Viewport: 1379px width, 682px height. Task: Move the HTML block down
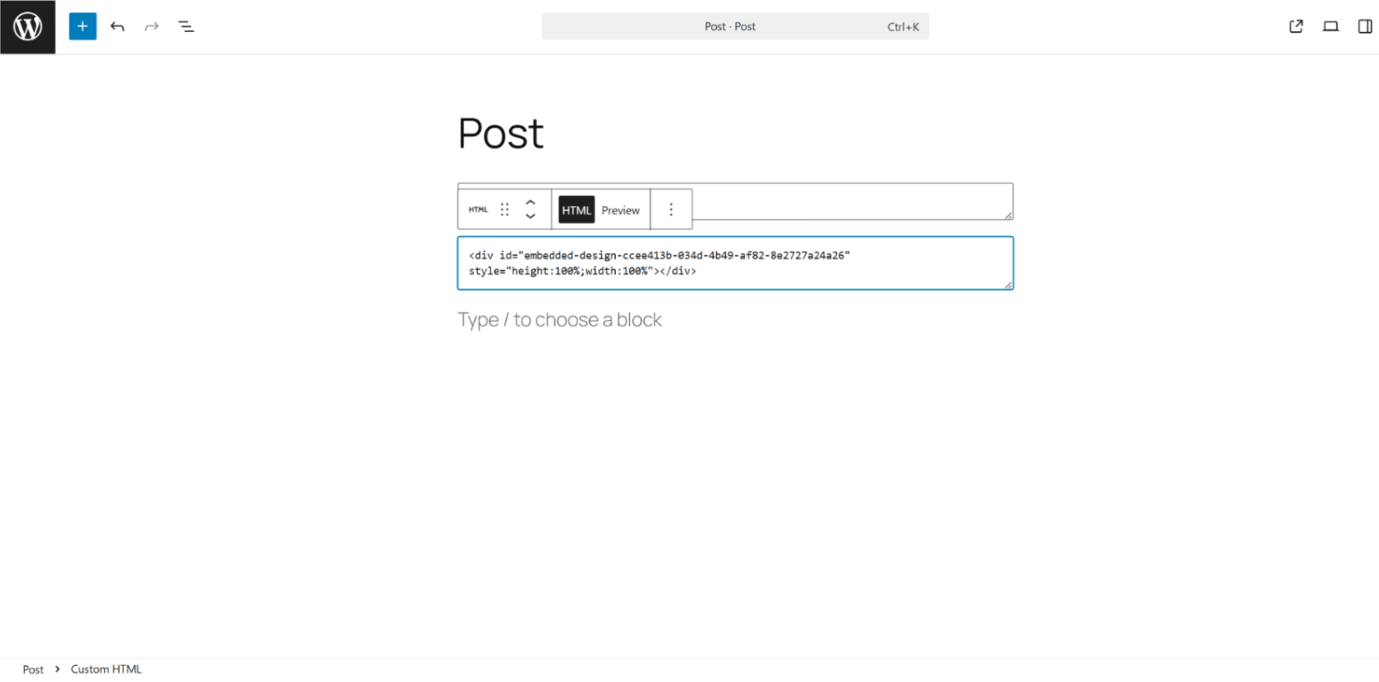pyautogui.click(x=530, y=217)
